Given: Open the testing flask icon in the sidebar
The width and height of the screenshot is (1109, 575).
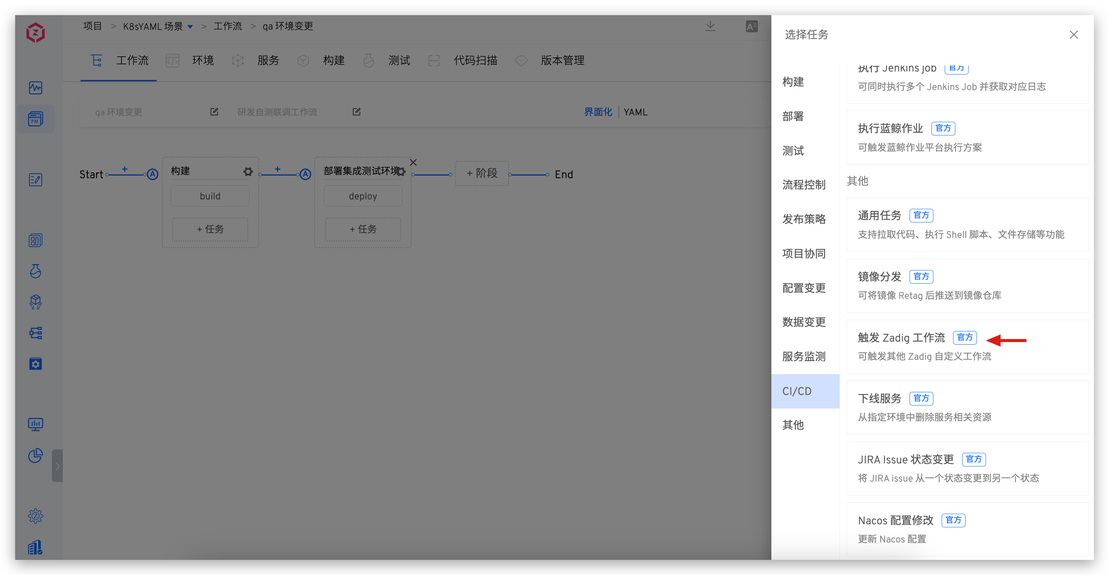Looking at the screenshot, I should coord(35,271).
